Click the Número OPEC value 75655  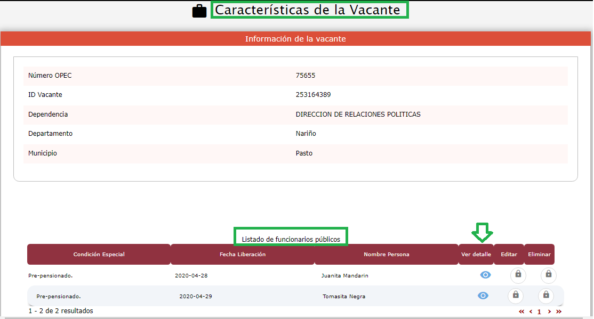[306, 76]
